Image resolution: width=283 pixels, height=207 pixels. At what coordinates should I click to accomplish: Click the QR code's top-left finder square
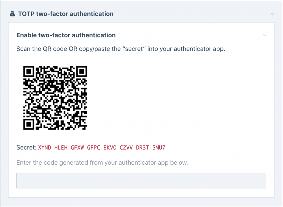(x=29, y=71)
